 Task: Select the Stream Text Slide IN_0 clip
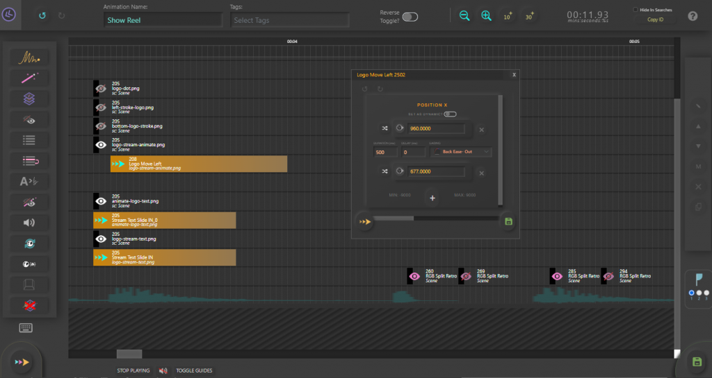[165, 221]
